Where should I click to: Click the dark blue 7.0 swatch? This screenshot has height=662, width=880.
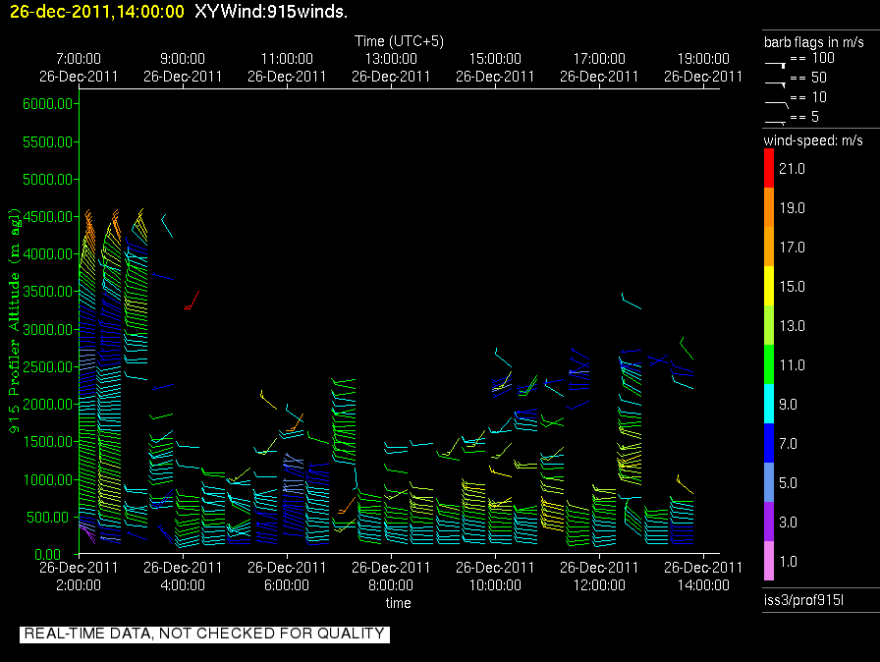tap(768, 443)
